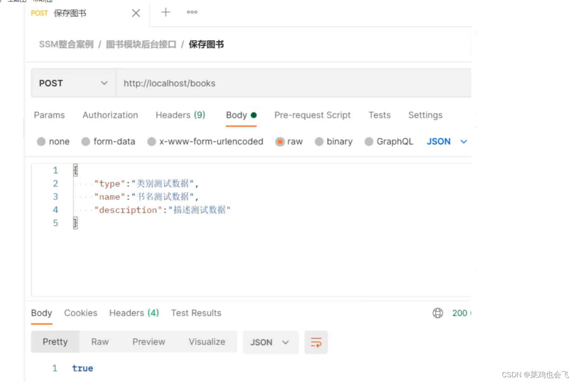Switch to the Authorization tab
This screenshot has height=382, width=575.
click(110, 115)
